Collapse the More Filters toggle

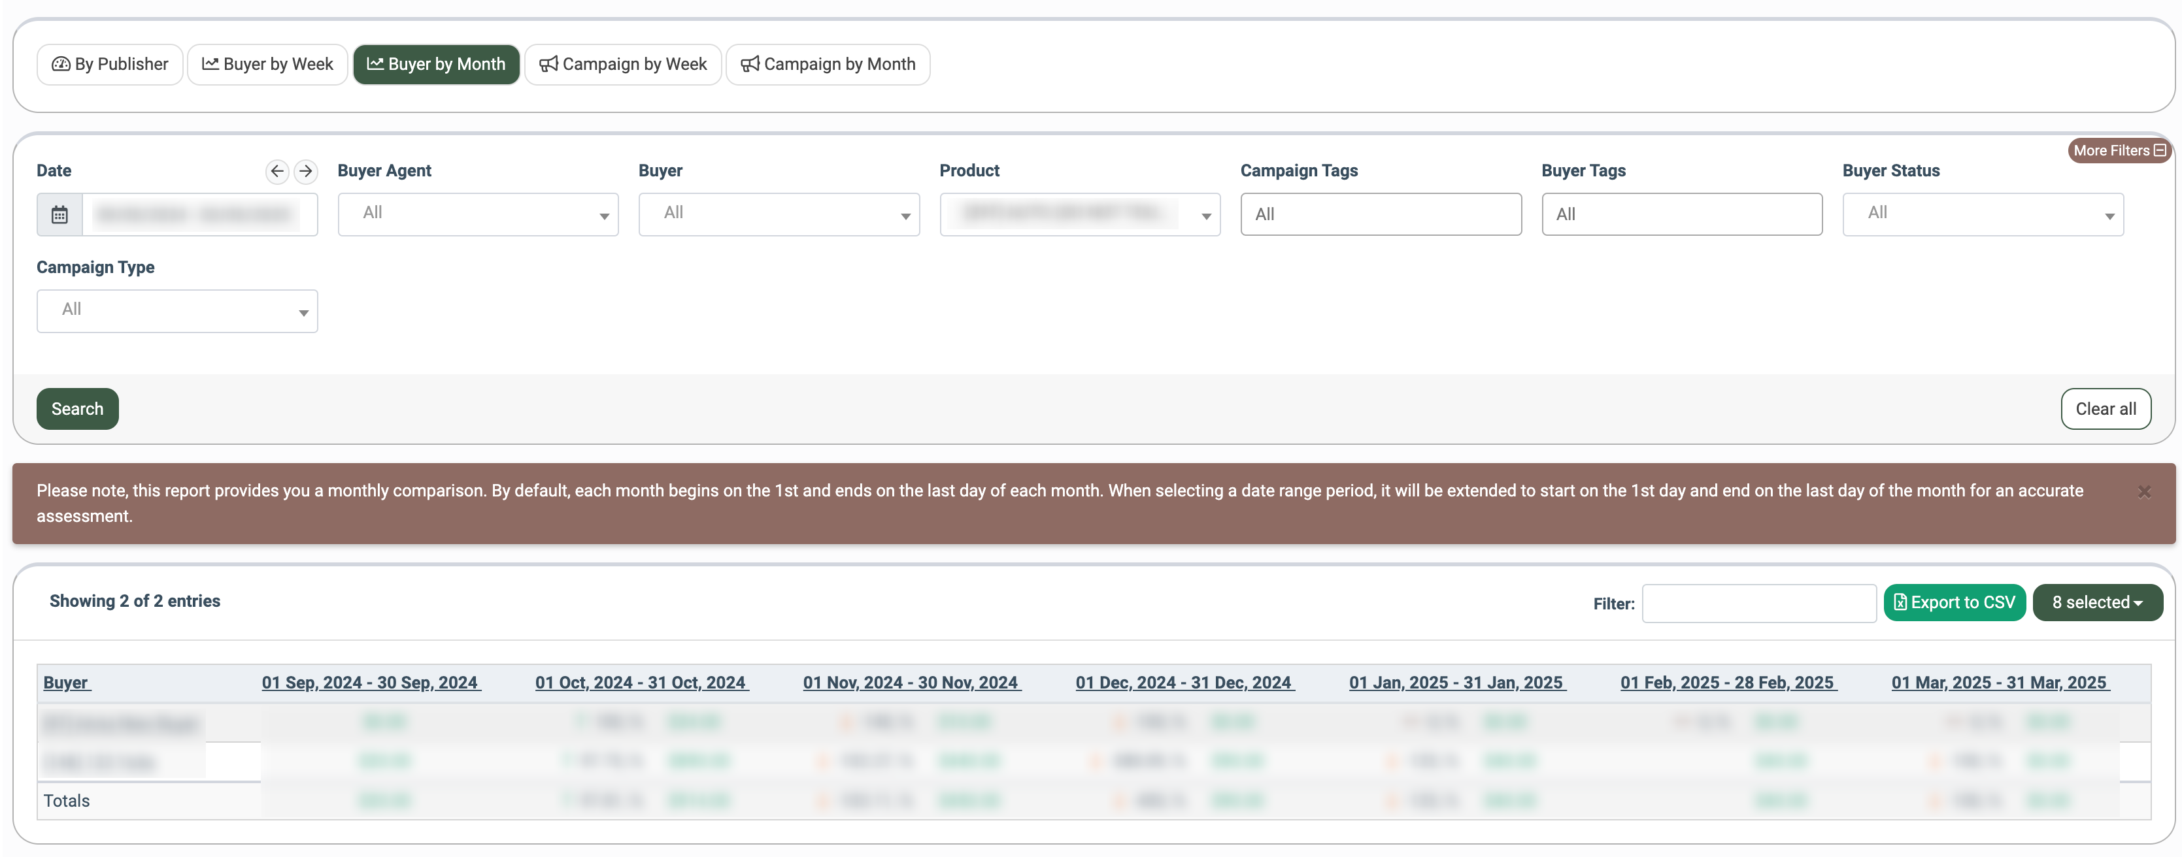[2119, 151]
